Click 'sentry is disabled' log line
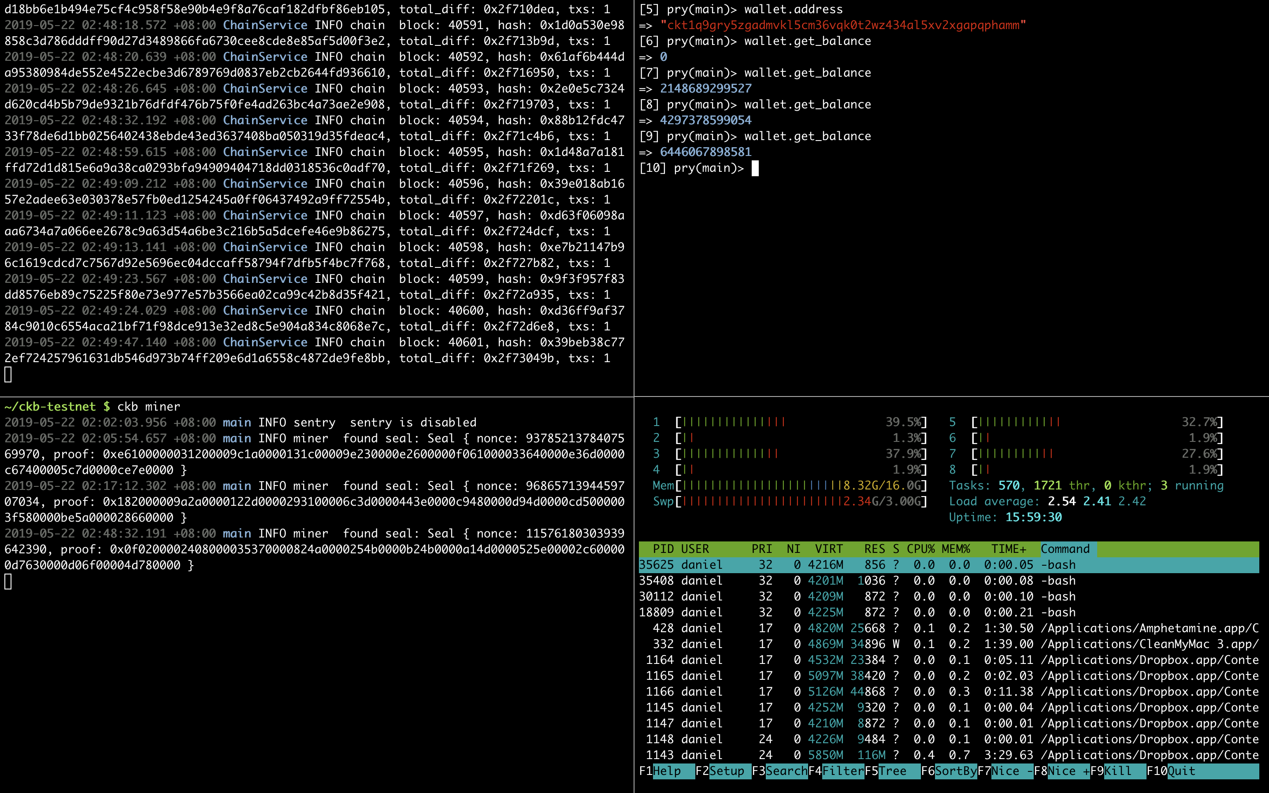This screenshot has width=1269, height=793. click(x=240, y=422)
